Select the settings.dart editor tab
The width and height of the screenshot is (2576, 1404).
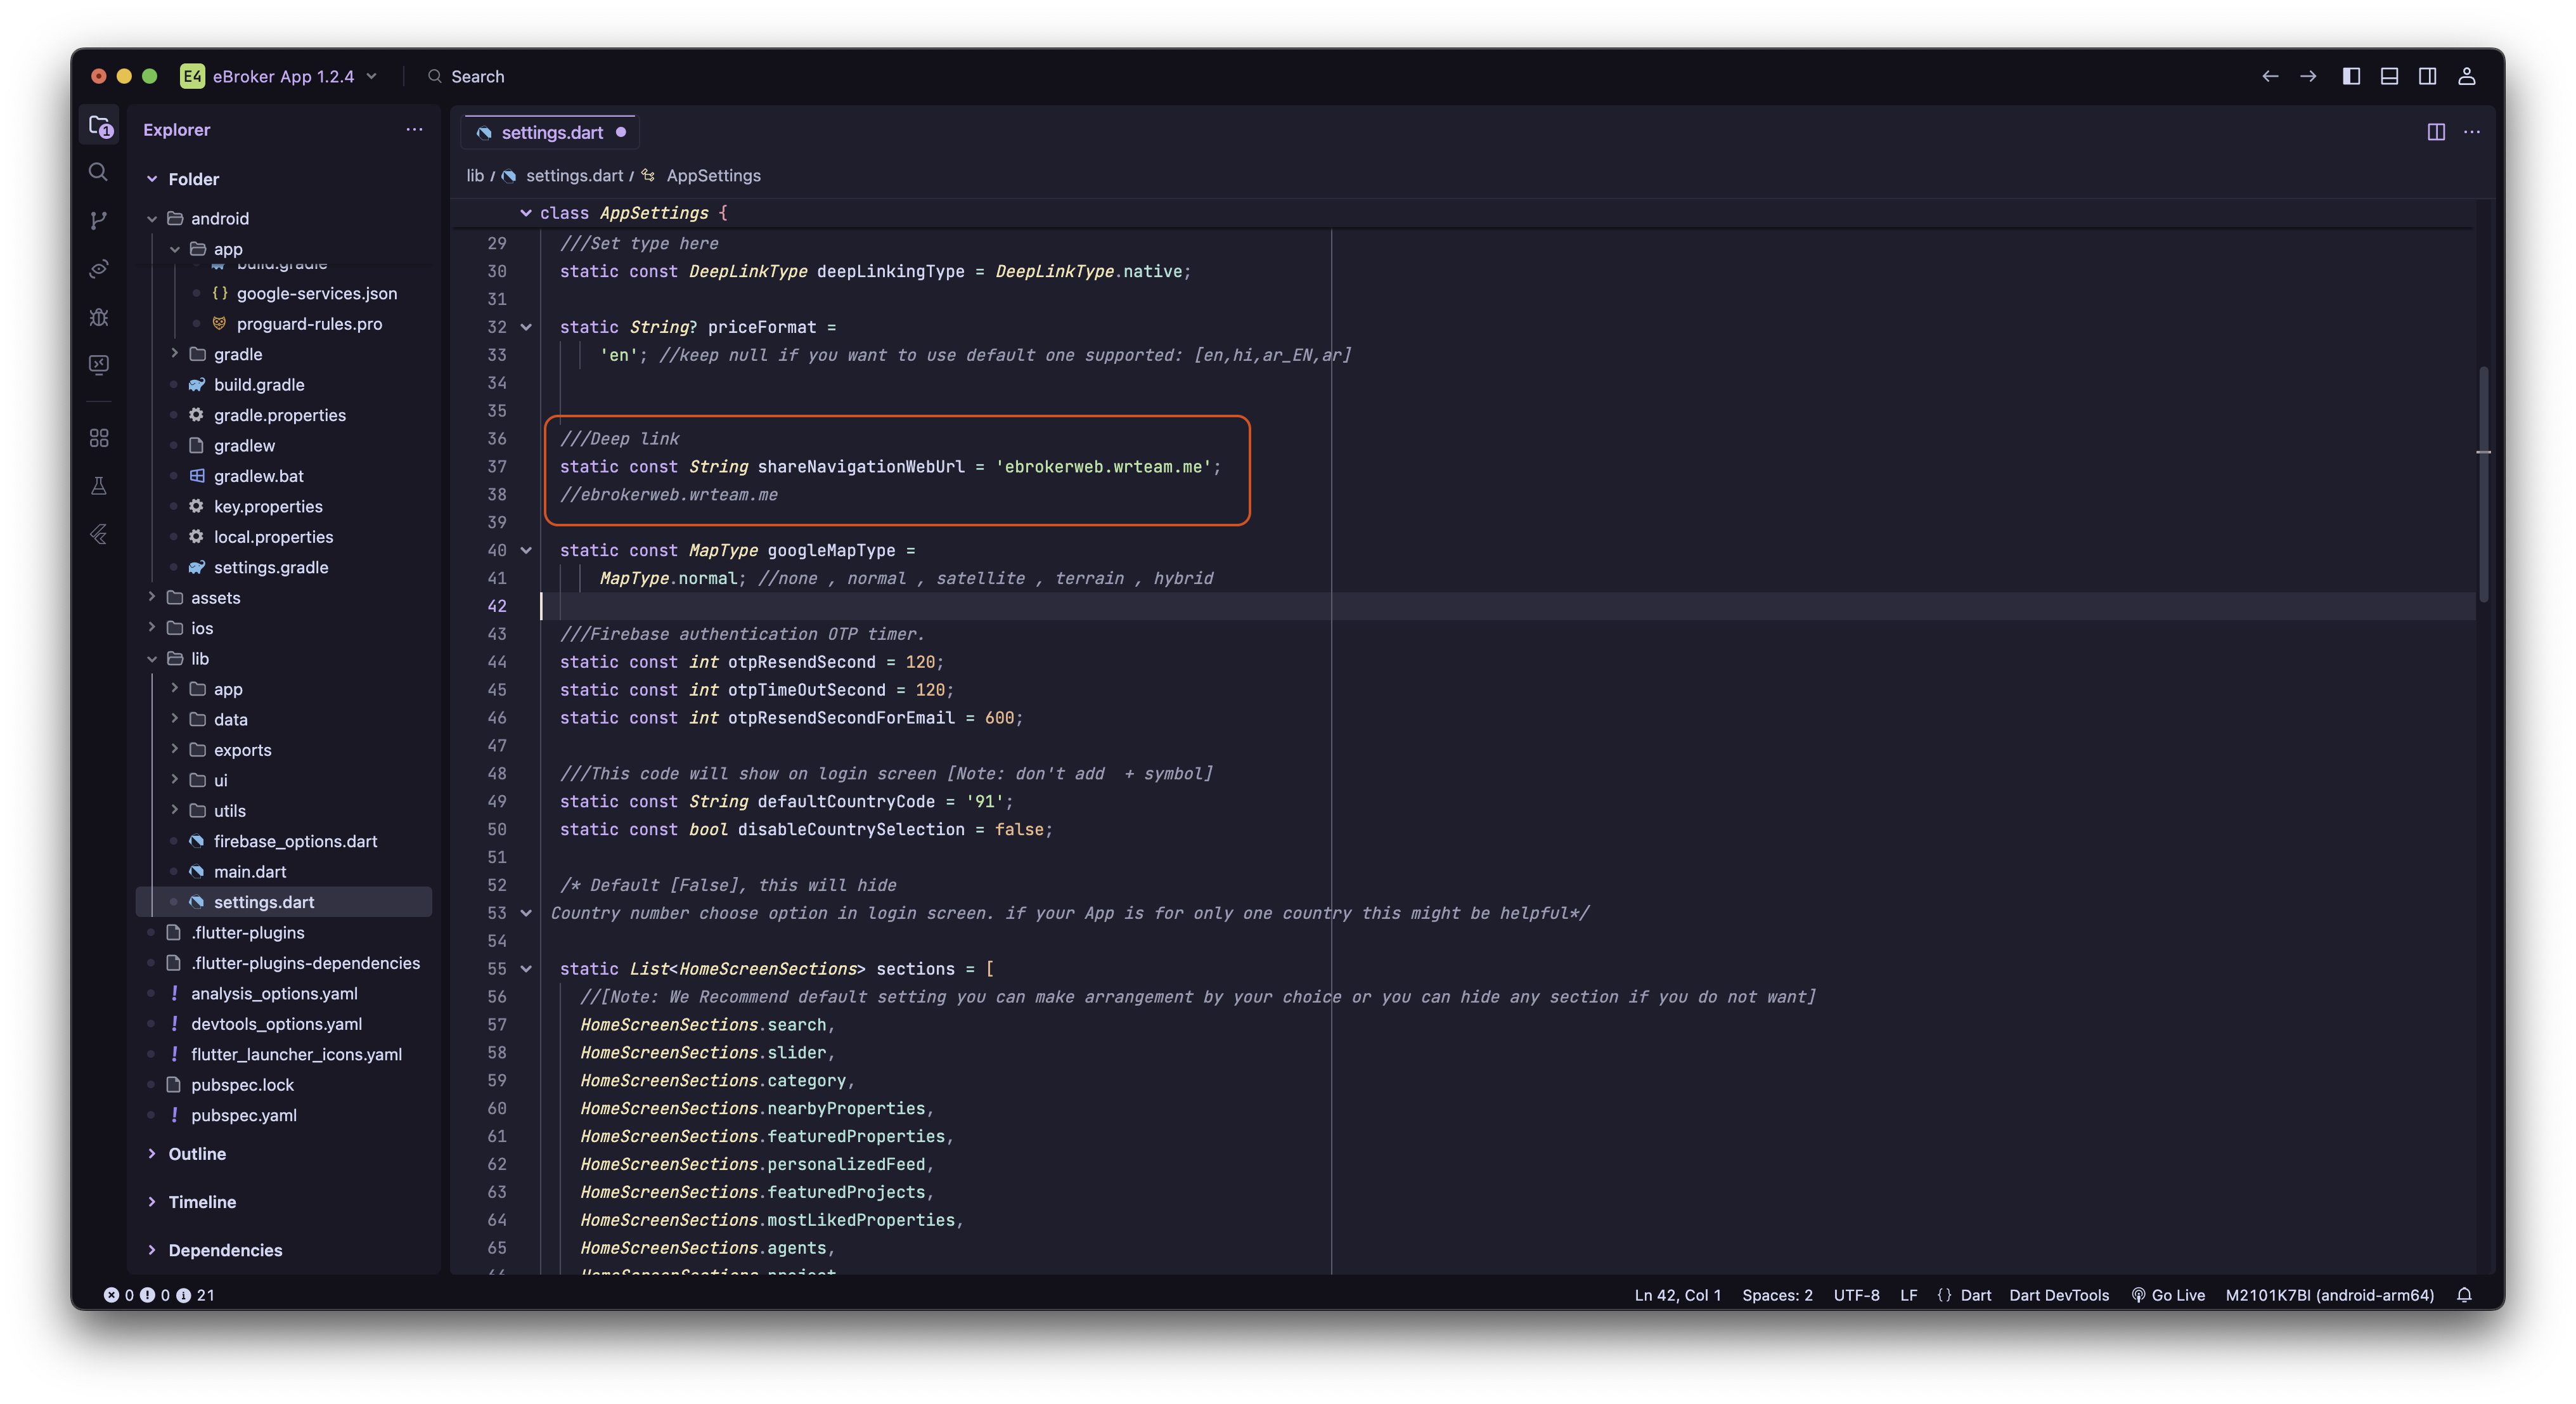tap(550, 132)
